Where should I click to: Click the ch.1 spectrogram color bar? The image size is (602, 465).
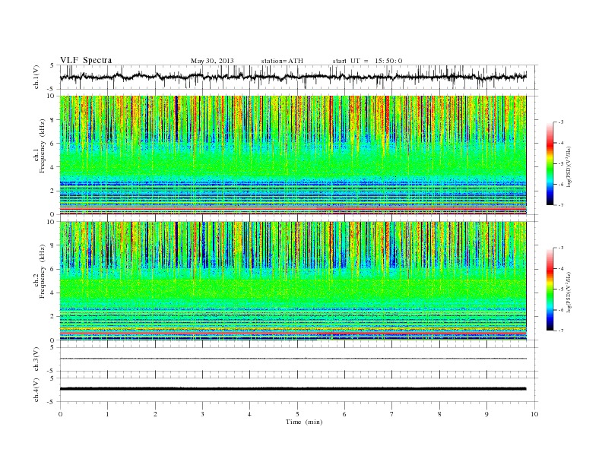pyautogui.click(x=550, y=163)
